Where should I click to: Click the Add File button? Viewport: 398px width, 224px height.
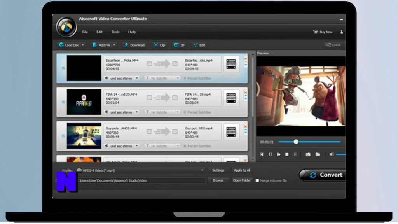(x=101, y=45)
